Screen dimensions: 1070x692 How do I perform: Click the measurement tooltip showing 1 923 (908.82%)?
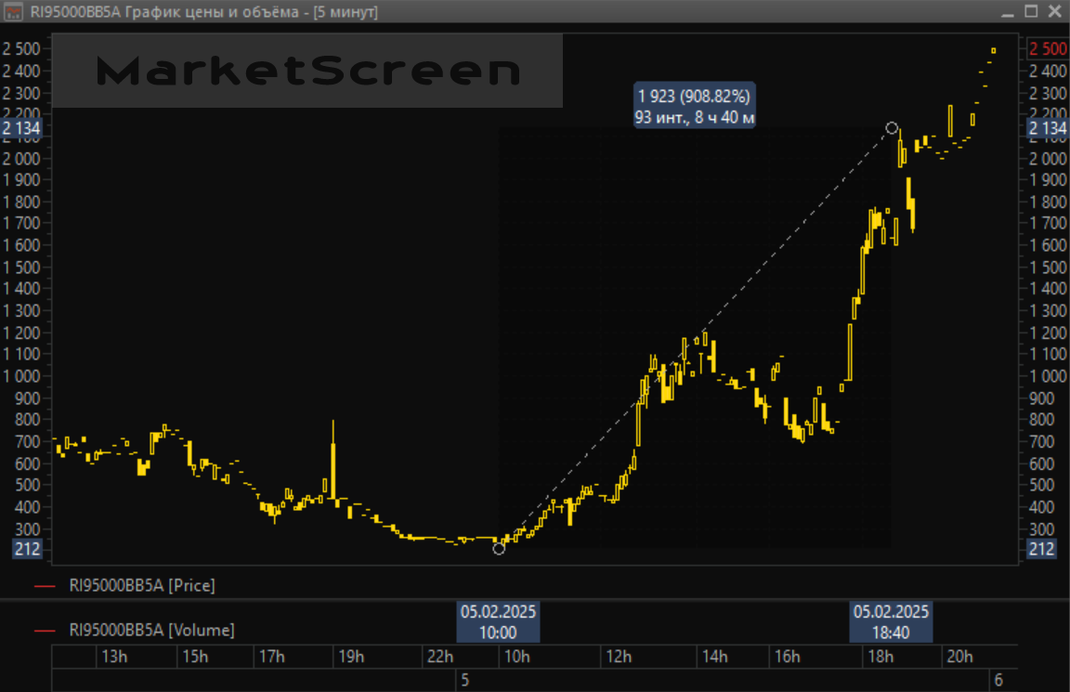pyautogui.click(x=694, y=106)
